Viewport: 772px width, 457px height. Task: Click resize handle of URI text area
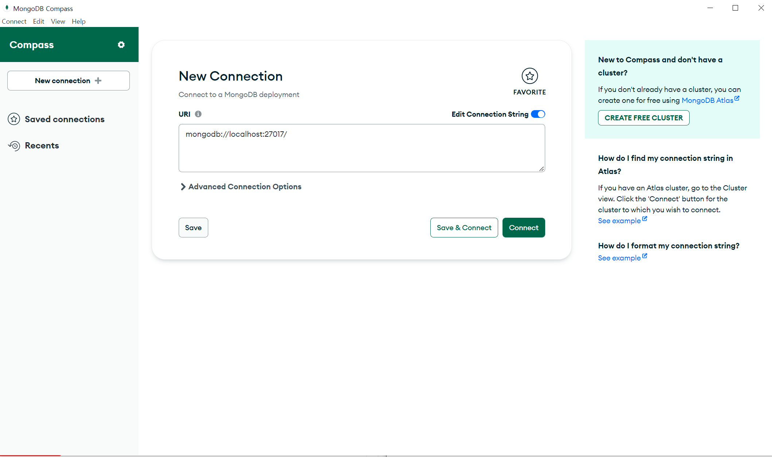point(542,169)
